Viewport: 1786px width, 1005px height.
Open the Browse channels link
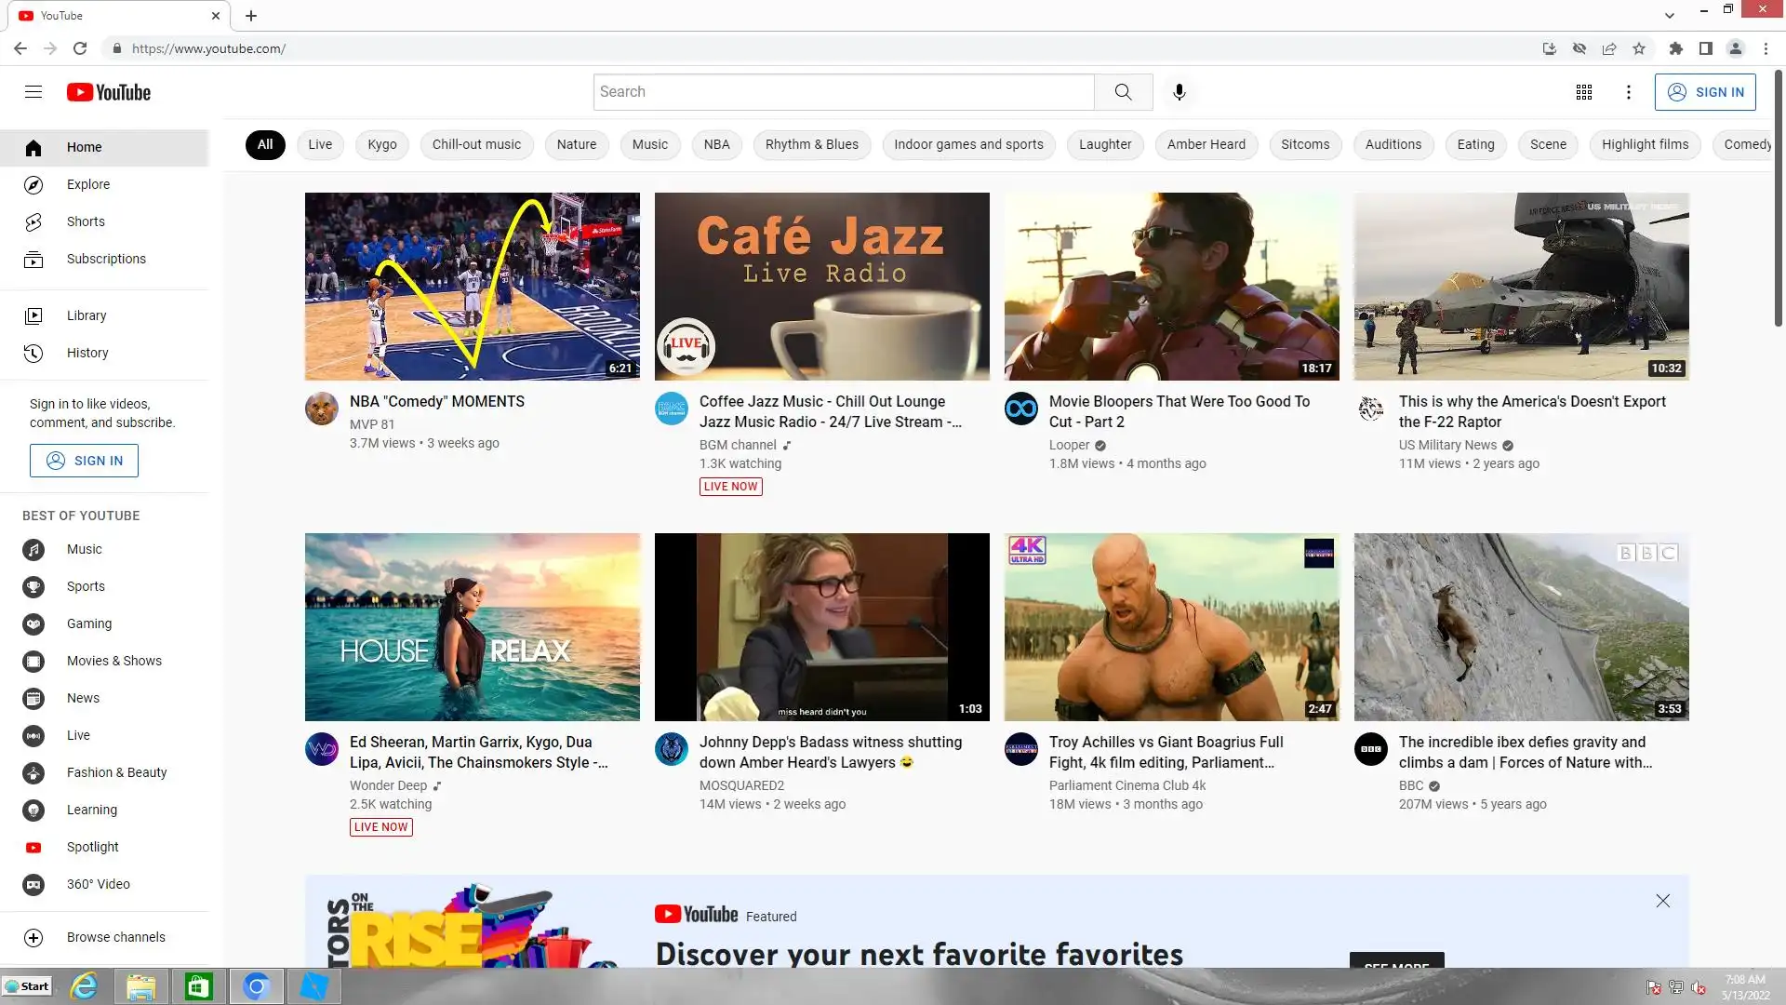point(115,937)
